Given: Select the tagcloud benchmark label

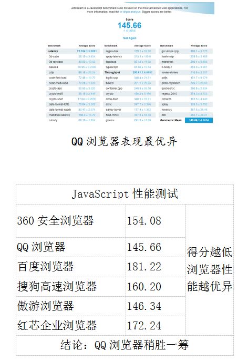Looking at the screenshot, I should [x=111, y=62].
